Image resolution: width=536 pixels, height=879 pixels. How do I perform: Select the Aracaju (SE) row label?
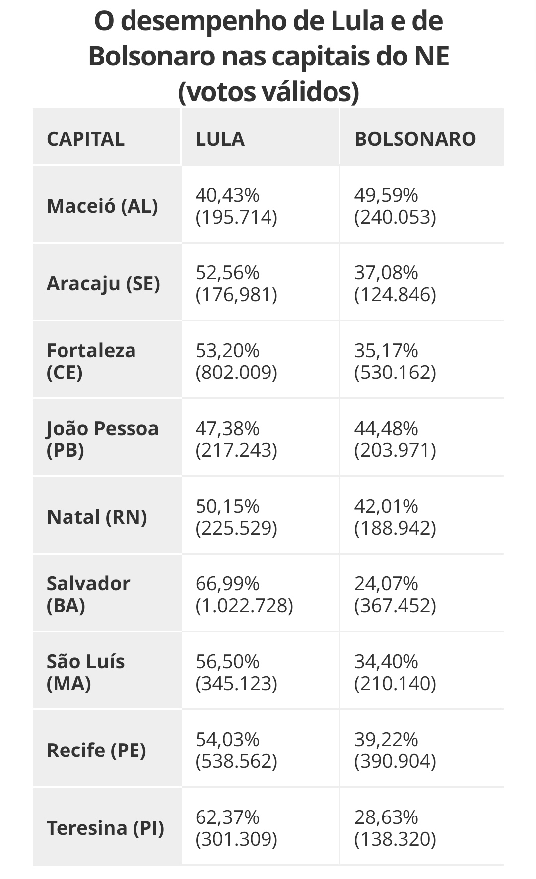coord(103,283)
